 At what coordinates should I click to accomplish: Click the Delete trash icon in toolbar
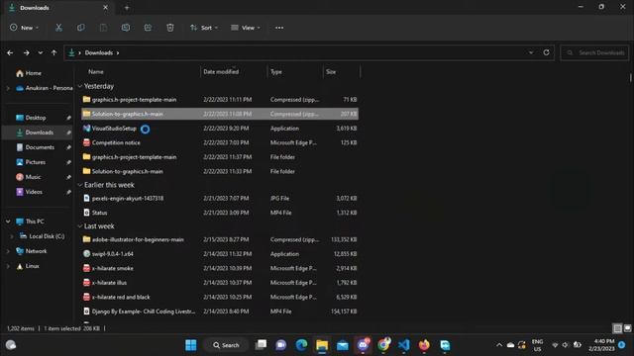click(x=169, y=28)
